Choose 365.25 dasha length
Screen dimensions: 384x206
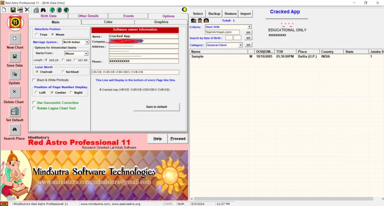[x=46, y=60]
